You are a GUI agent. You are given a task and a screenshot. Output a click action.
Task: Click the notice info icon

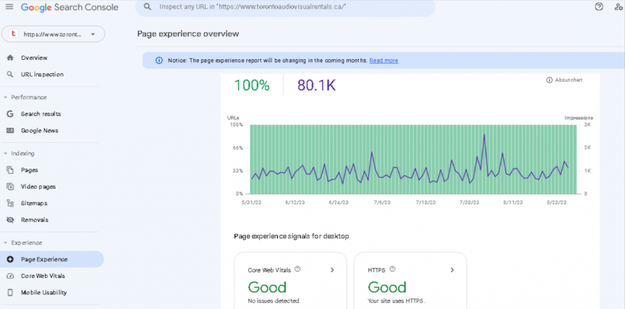tap(159, 60)
